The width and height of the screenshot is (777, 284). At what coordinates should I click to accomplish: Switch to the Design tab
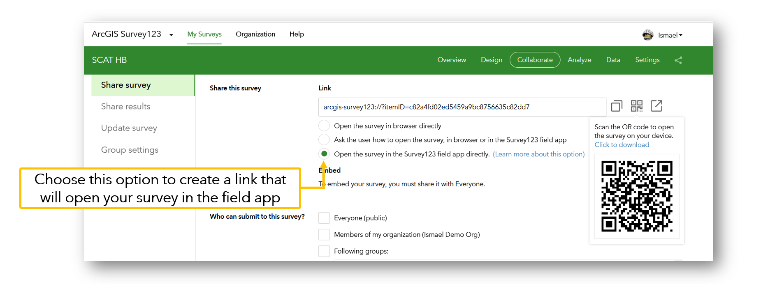(x=492, y=60)
